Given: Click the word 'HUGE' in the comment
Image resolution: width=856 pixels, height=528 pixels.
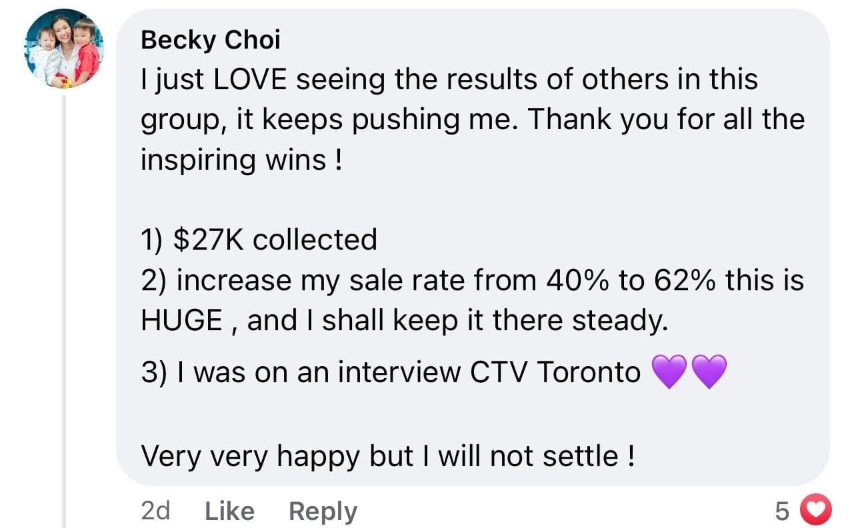Looking at the screenshot, I should 182,321.
